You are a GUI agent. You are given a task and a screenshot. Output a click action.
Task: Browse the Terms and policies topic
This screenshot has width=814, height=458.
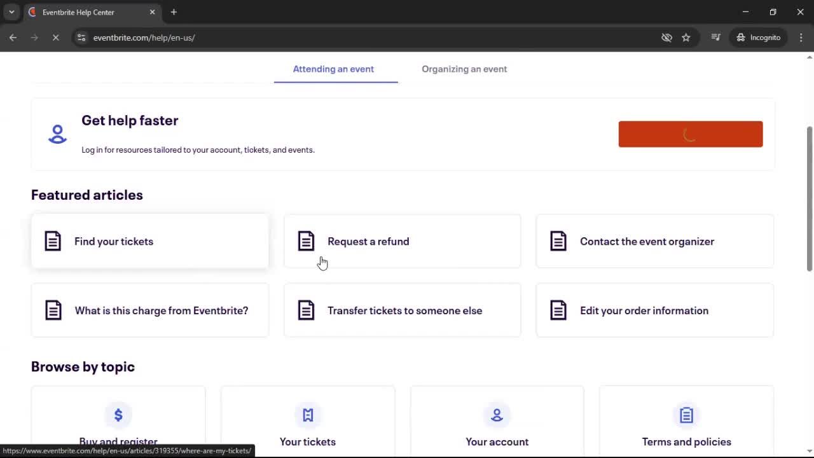point(687,421)
